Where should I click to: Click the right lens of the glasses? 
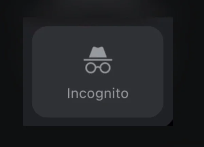[105, 68]
